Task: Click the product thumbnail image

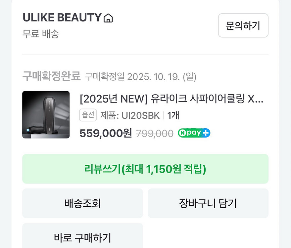Action: click(x=46, y=115)
